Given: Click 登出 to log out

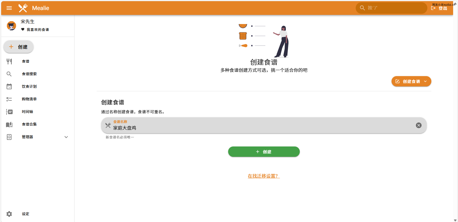Looking at the screenshot, I should coord(439,8).
